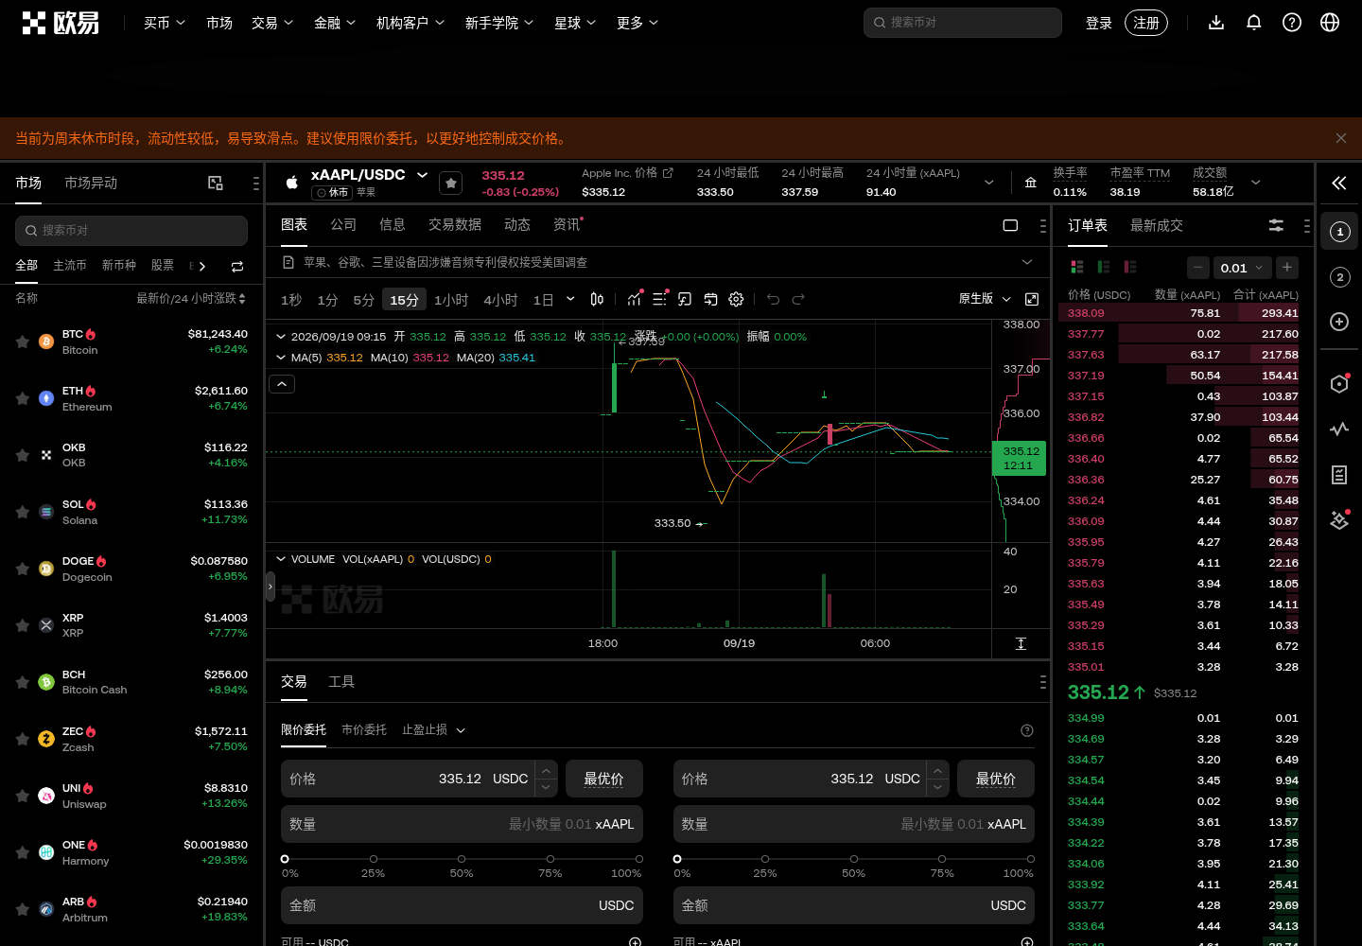Toggle favorite star for SOL
The width and height of the screenshot is (1362, 946).
coord(23,512)
